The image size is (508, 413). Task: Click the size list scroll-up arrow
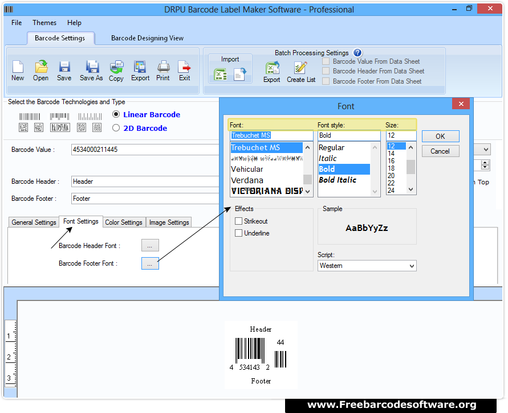pyautogui.click(x=411, y=147)
